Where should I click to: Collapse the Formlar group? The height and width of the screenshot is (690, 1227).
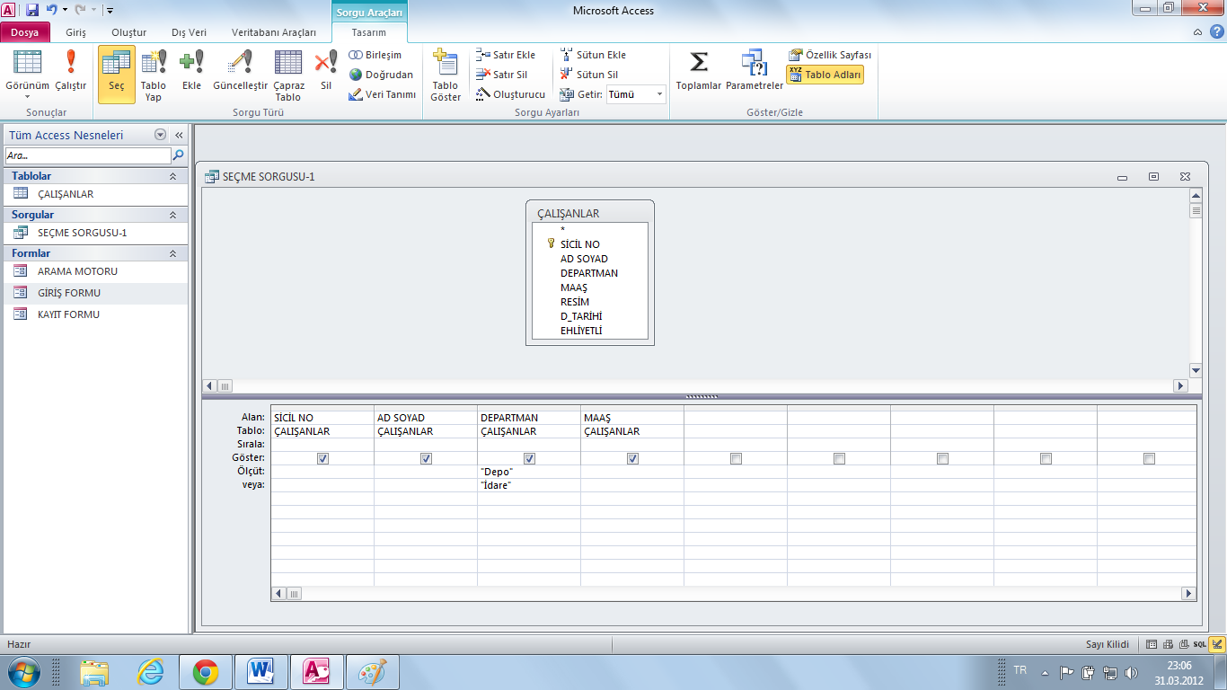pyautogui.click(x=173, y=253)
